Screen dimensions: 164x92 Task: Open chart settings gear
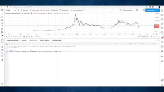137,10
